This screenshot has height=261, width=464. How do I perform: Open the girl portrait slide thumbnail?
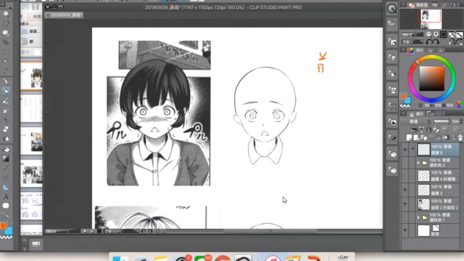(x=32, y=76)
